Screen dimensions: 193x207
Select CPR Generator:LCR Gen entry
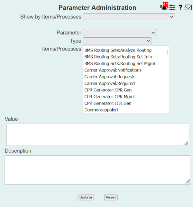click(x=108, y=103)
